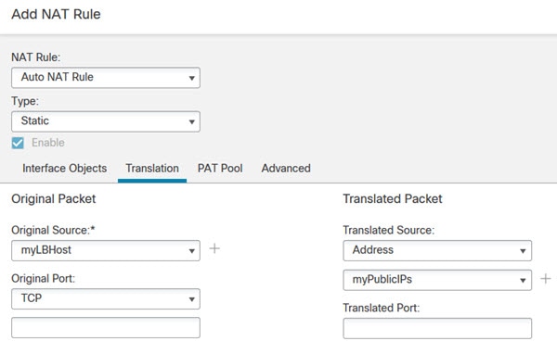Click the Translated Port input field

click(437, 328)
